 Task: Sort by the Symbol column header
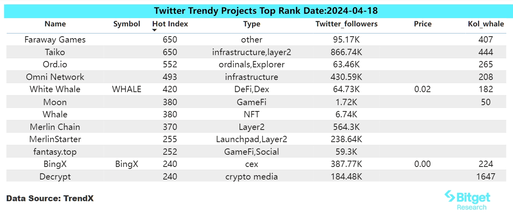126,24
